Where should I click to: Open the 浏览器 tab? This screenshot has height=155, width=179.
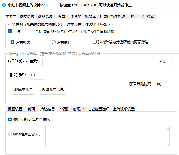(76, 16)
